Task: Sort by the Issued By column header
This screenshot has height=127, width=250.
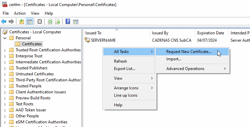Action: [x=173, y=33]
